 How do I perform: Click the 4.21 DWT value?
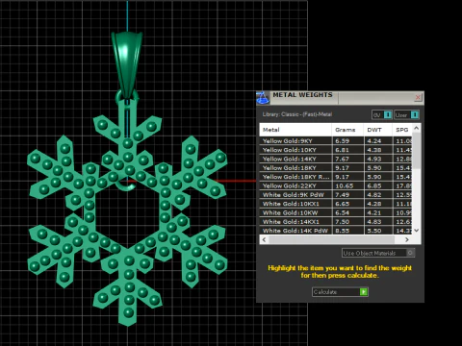[374, 212]
